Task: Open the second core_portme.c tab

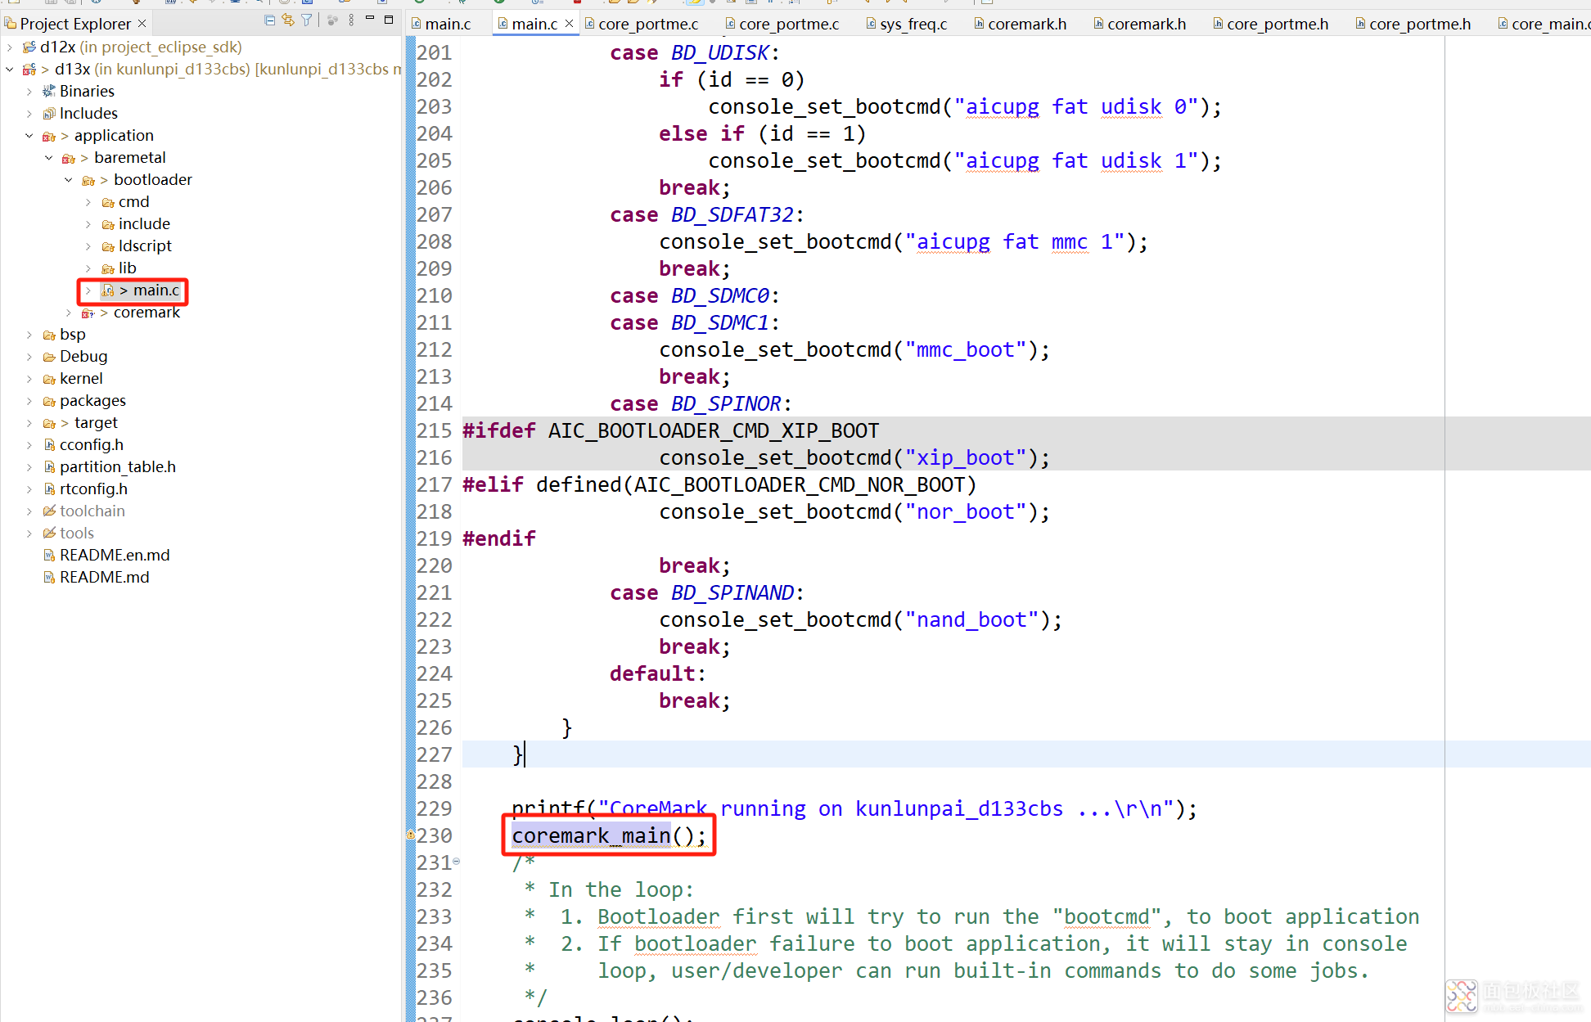Action: click(x=782, y=24)
